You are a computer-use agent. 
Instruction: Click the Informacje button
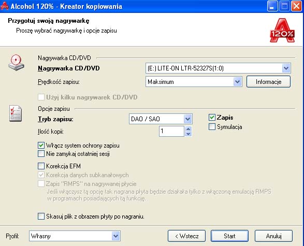(x=268, y=82)
